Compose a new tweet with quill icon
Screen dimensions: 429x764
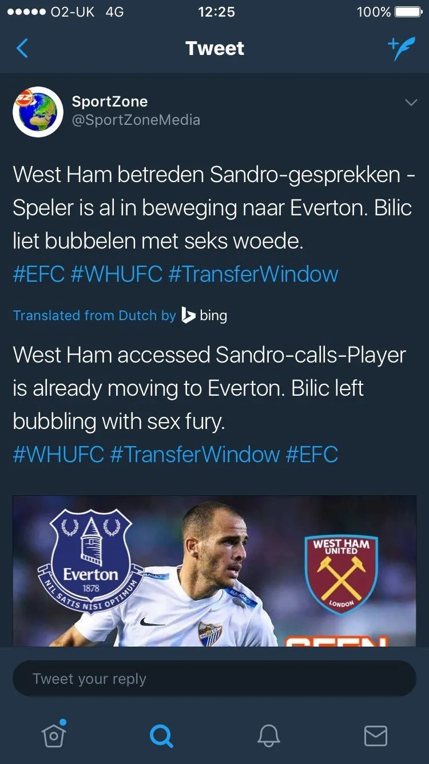(401, 49)
